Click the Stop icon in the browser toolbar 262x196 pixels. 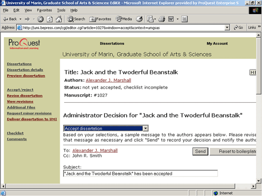tap(40, 19)
